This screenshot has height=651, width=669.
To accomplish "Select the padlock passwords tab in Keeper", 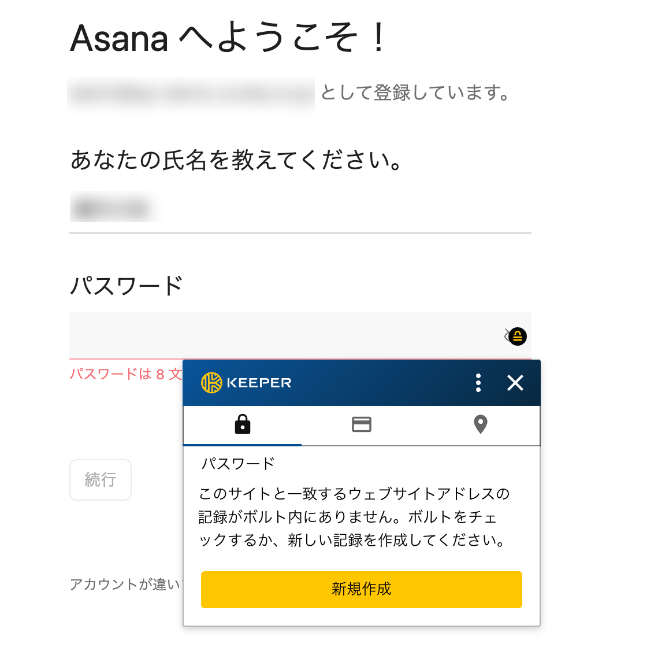I will [x=243, y=424].
